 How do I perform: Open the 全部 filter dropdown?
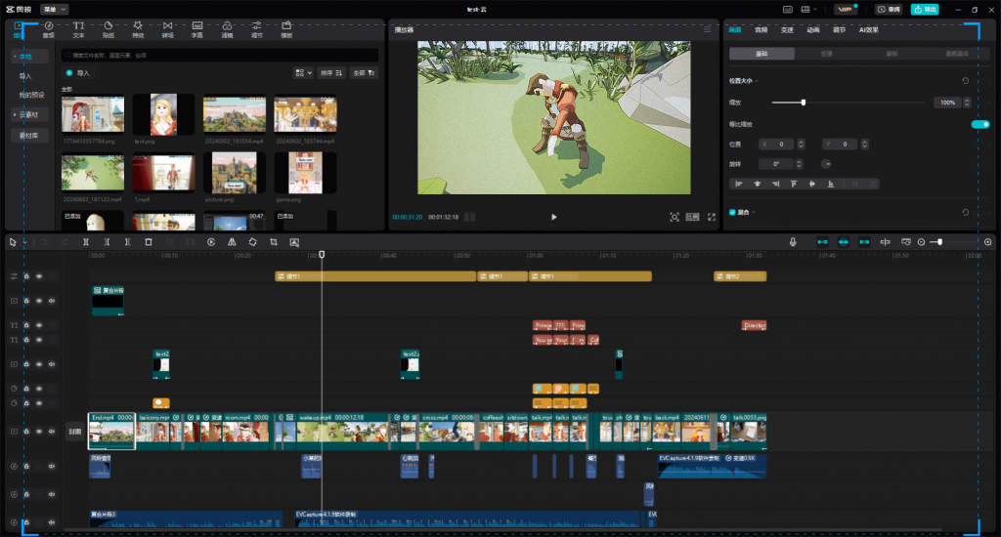point(364,72)
